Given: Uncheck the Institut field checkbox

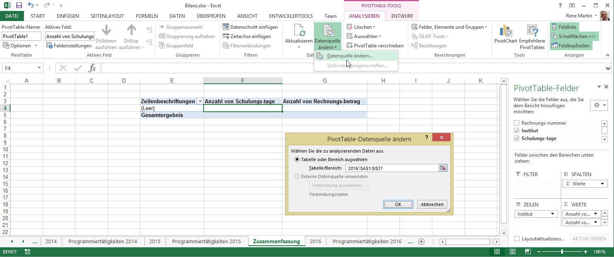Looking at the screenshot, I should coord(516,131).
